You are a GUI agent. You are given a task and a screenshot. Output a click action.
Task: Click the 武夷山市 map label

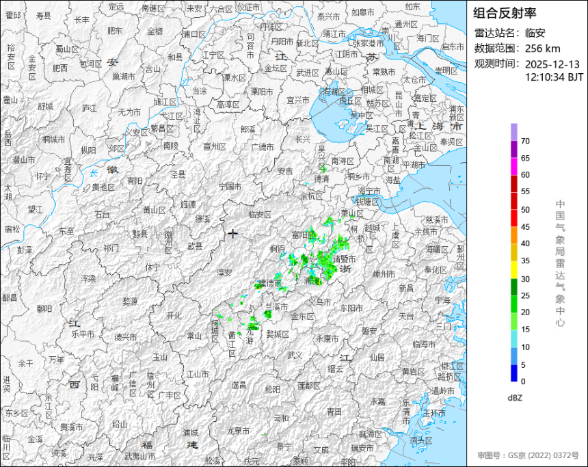[139, 457]
